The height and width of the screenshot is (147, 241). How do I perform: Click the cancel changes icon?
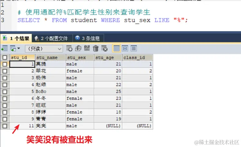(104, 48)
